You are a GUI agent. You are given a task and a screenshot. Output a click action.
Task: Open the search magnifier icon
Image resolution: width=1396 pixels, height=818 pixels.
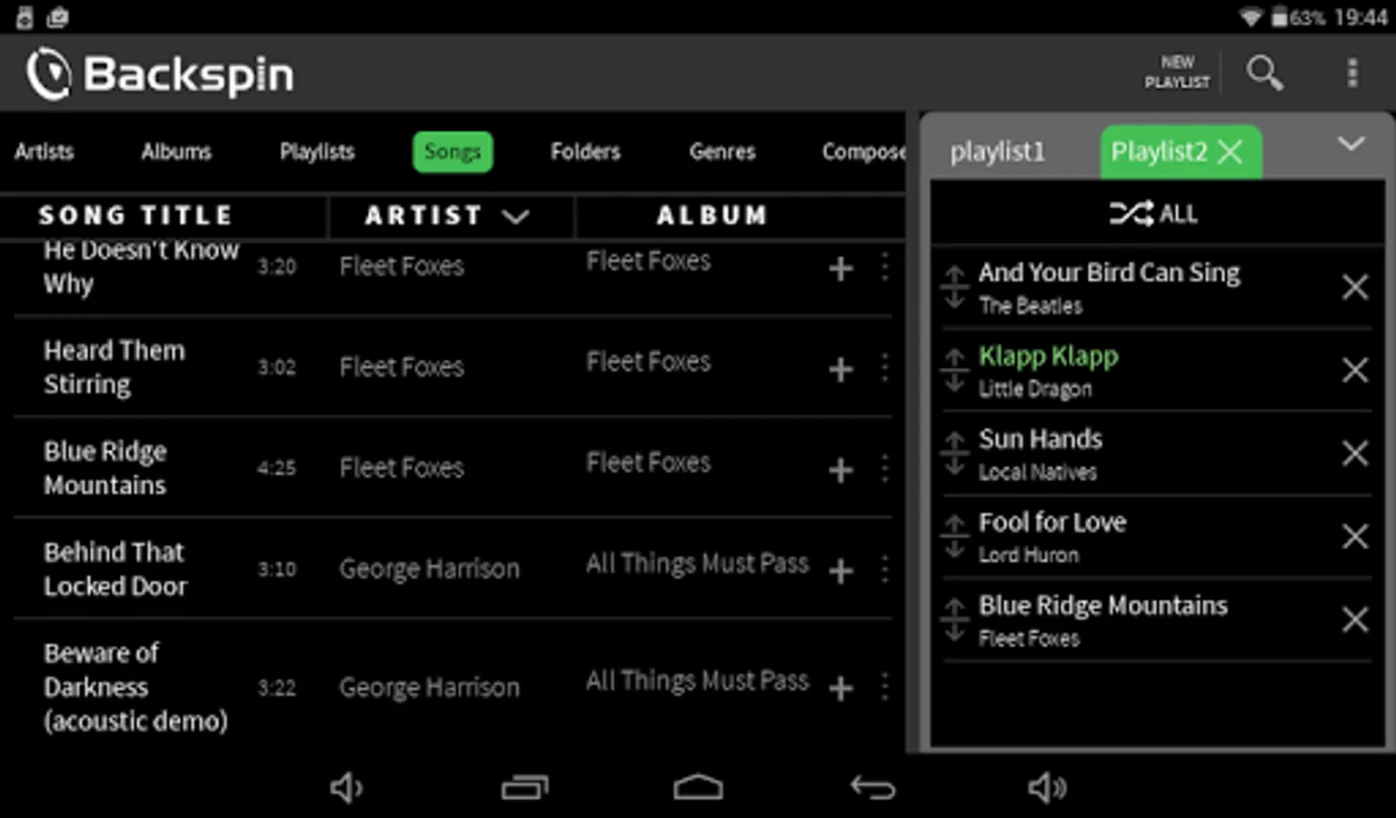click(1264, 73)
